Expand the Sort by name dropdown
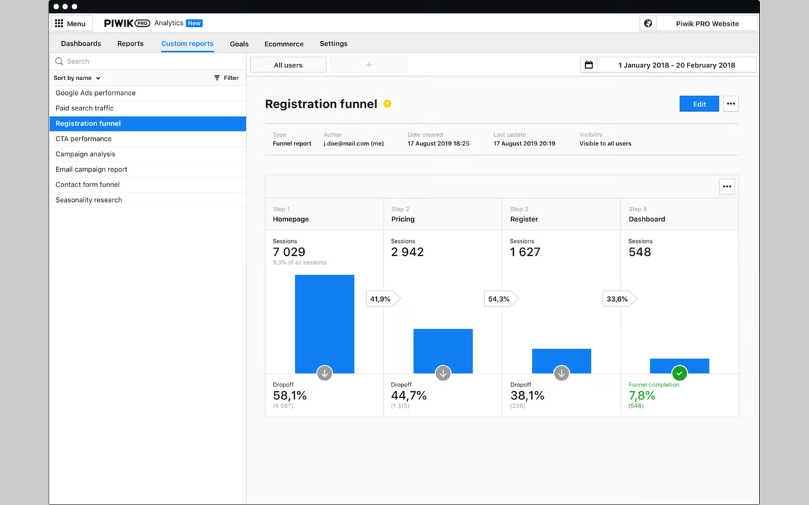Image resolution: width=809 pixels, height=505 pixels. click(x=77, y=78)
